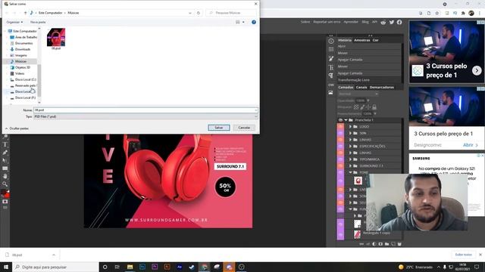Select Disco Local (F:) in the folder tree
Image resolution: width=485 pixels, height=272 pixels.
[23, 97]
